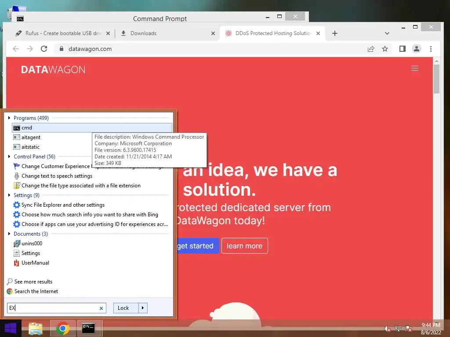
Task: Collapse the Programs (499) group
Action: pyautogui.click(x=10, y=118)
